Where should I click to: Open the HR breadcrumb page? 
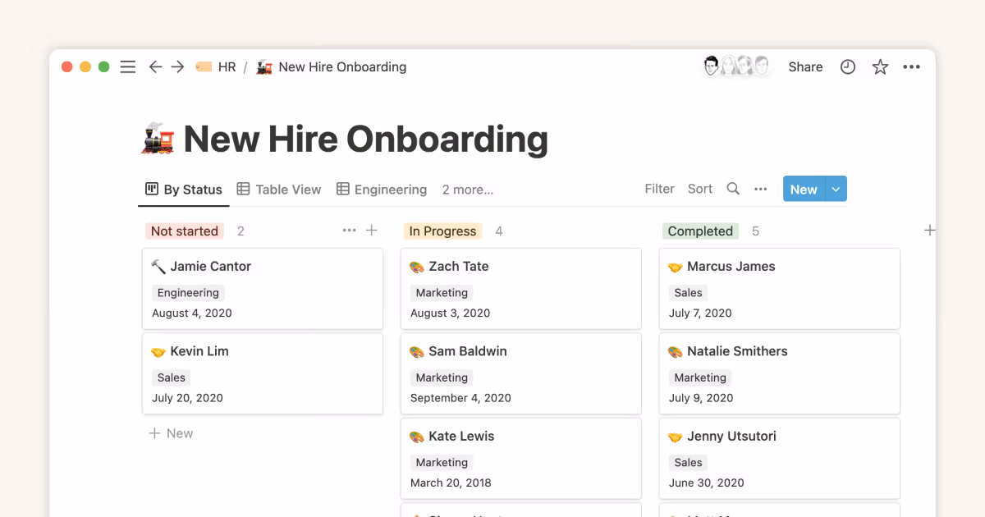coord(227,66)
